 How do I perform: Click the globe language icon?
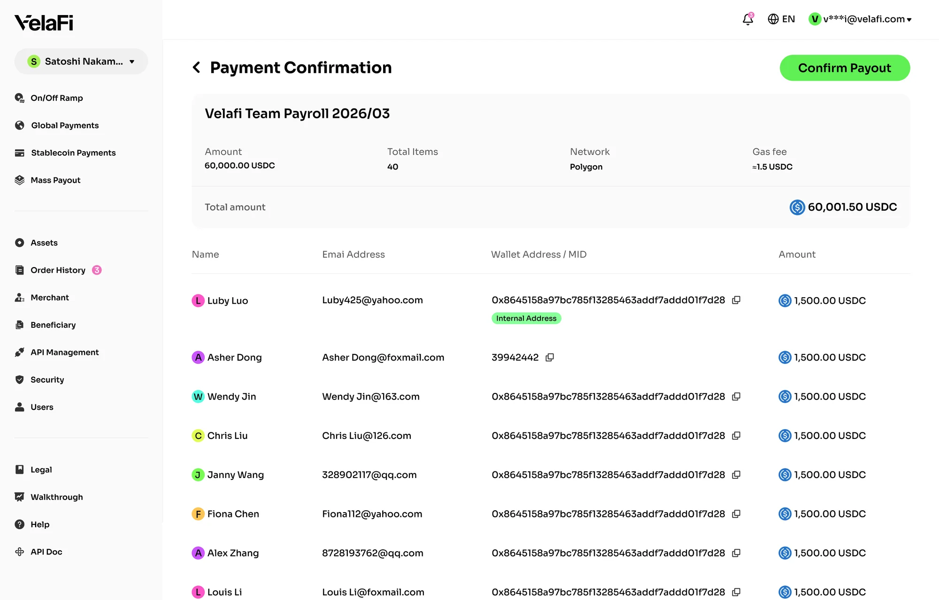click(773, 19)
